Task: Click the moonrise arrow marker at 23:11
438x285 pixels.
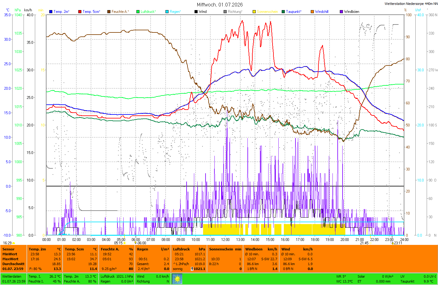Action: tap(393, 243)
